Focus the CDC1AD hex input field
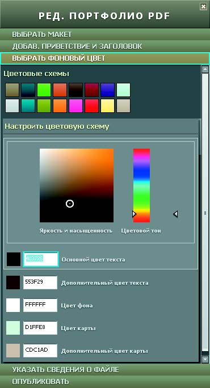 pyautogui.click(x=40, y=351)
